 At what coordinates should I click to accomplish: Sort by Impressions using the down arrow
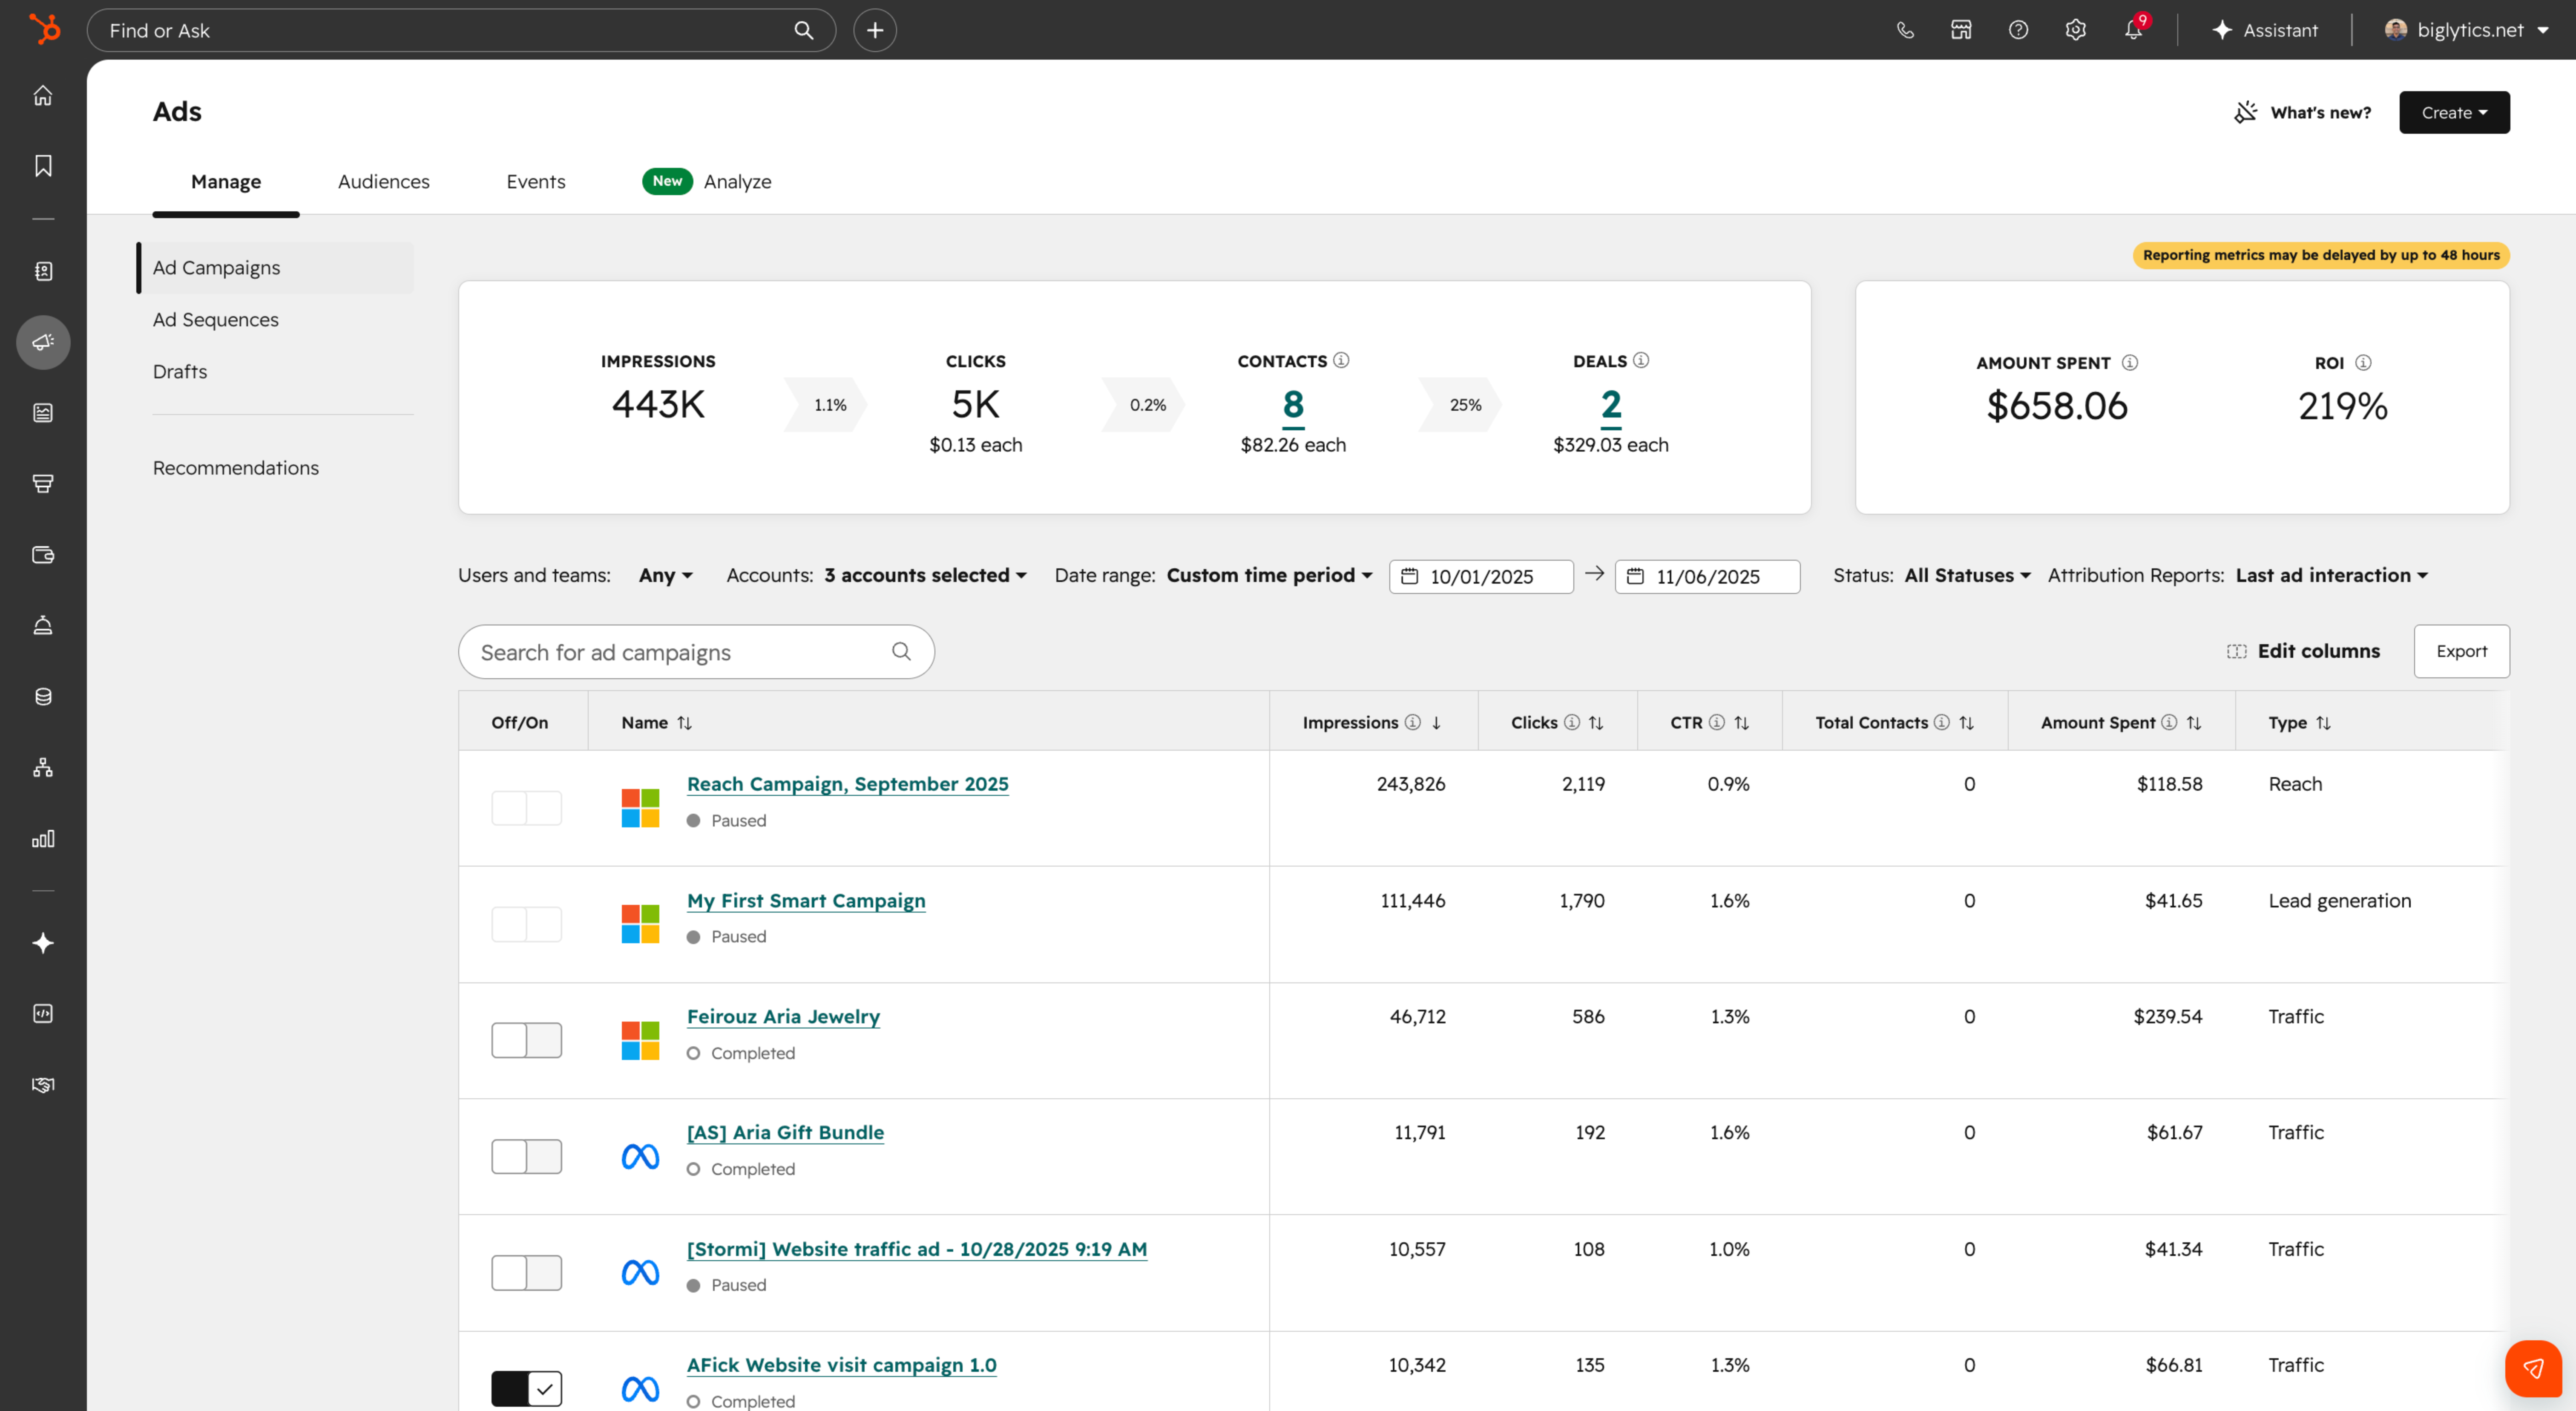coord(1436,722)
